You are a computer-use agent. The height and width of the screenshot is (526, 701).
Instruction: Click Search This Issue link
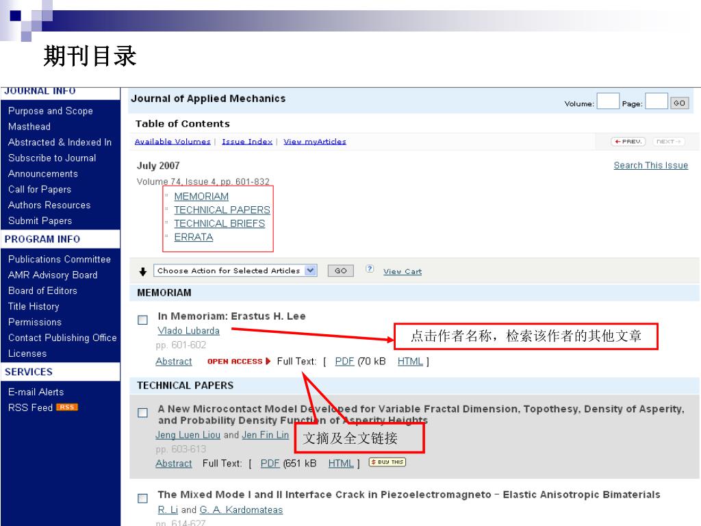[650, 166]
